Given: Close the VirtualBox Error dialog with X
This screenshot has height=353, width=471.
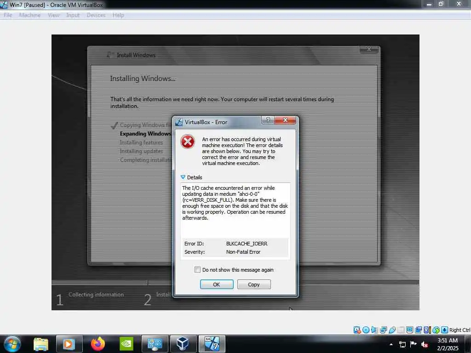Looking at the screenshot, I should (285, 120).
